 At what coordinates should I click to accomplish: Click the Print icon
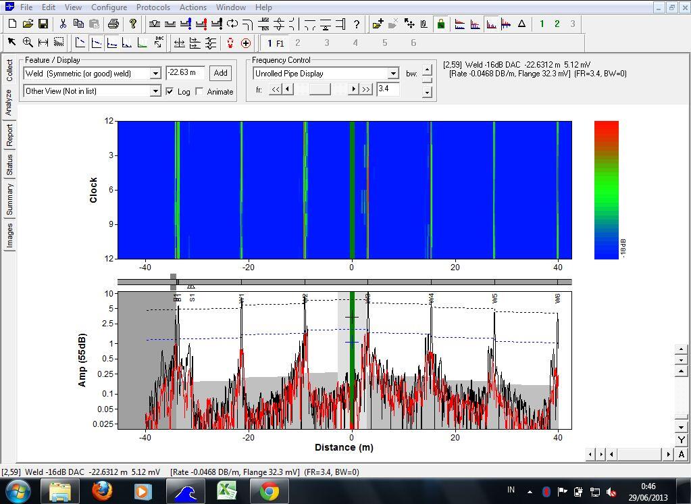(x=113, y=24)
